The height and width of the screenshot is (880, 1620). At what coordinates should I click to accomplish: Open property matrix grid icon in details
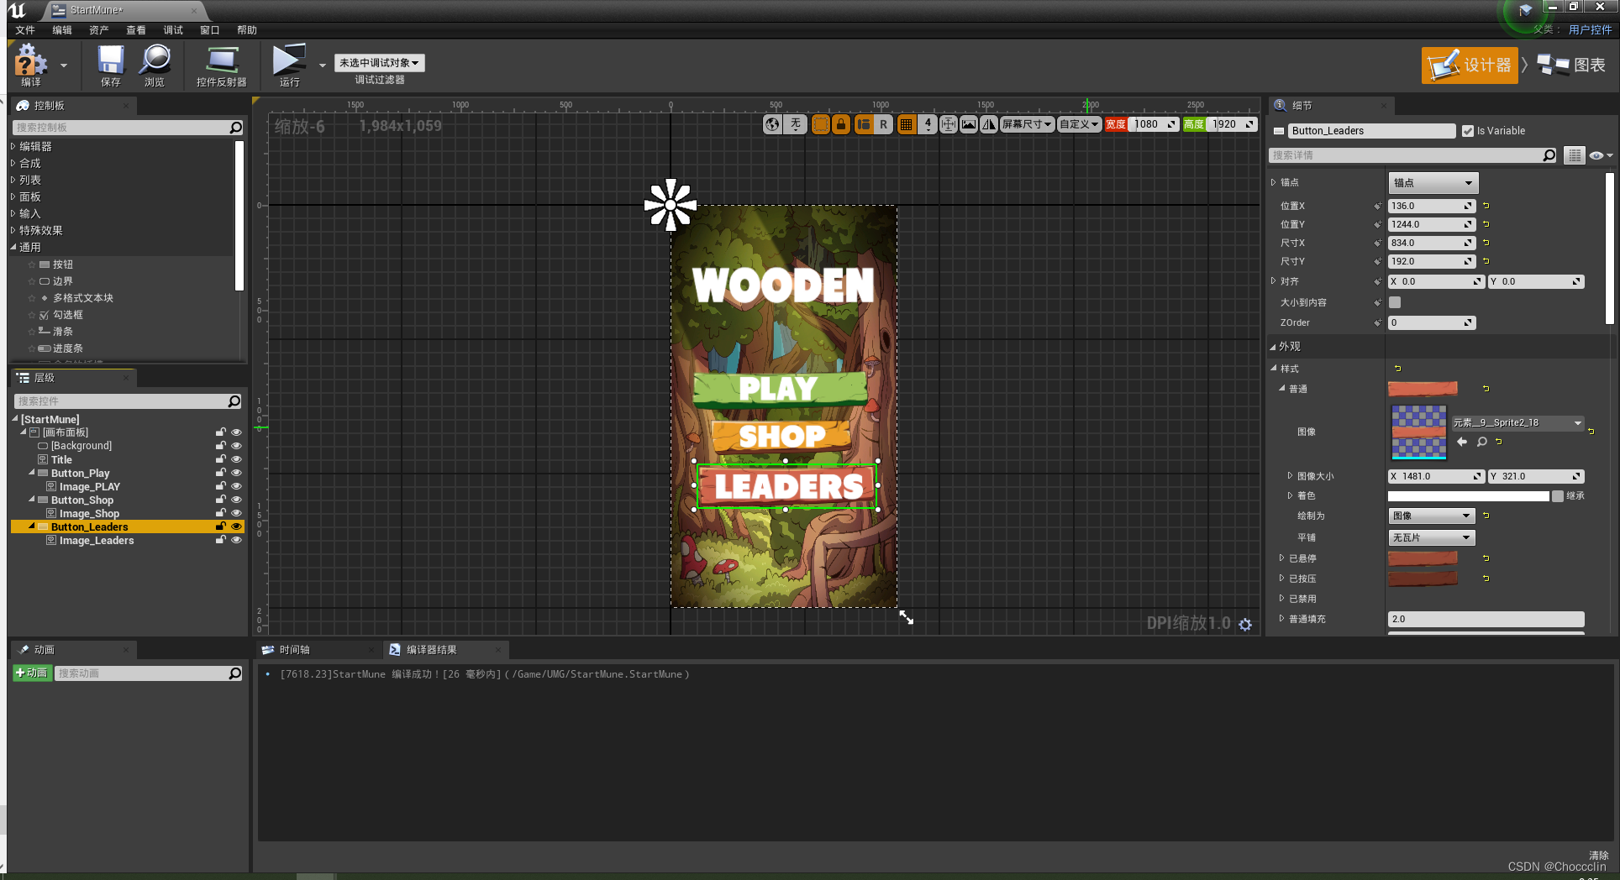[1575, 155]
